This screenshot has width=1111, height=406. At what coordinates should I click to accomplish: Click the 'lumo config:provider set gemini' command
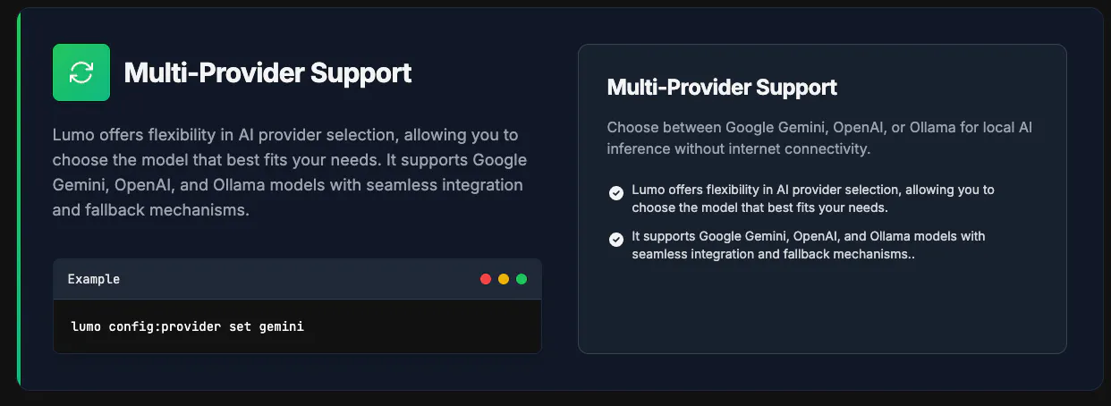[x=188, y=326]
